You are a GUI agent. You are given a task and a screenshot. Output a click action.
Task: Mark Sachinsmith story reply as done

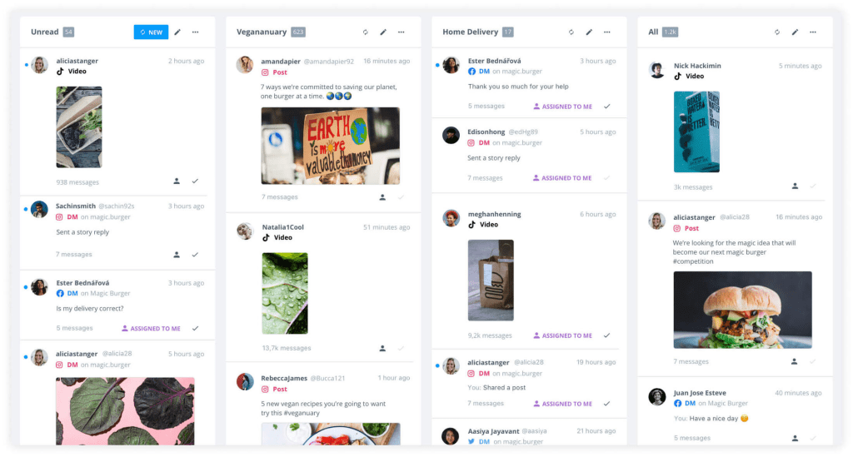[195, 255]
